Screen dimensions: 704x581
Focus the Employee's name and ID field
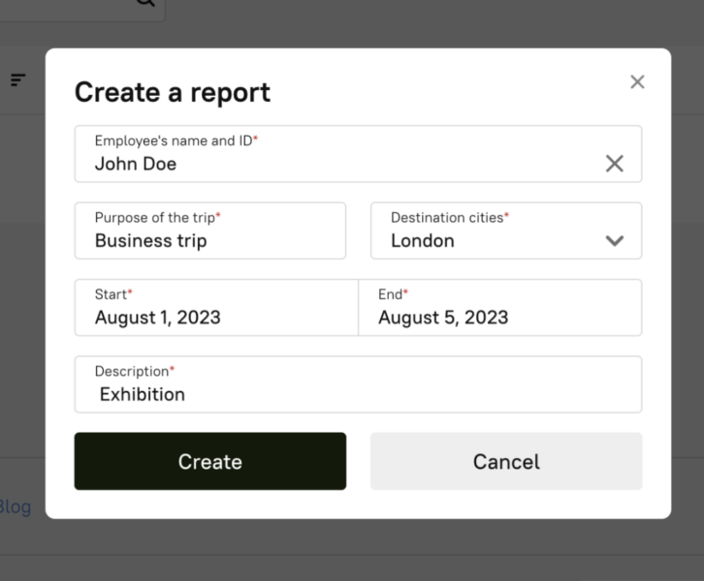pos(339,153)
